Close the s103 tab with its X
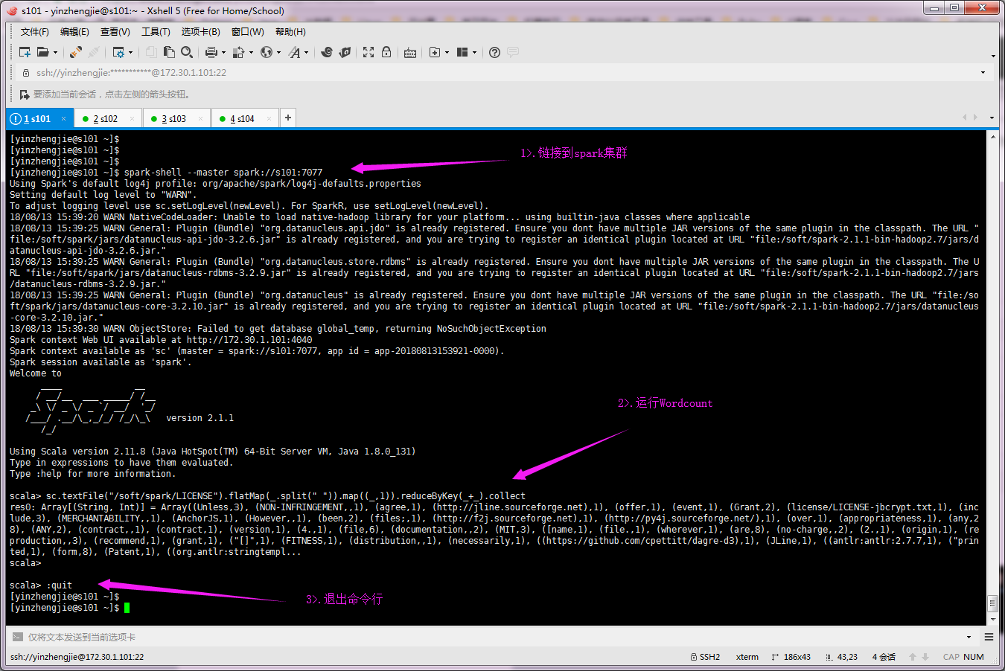 tap(201, 118)
